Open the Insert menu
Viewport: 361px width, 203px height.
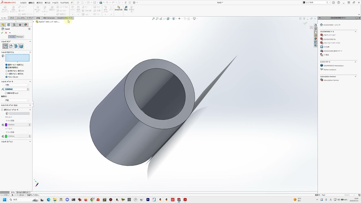click(x=47, y=3)
